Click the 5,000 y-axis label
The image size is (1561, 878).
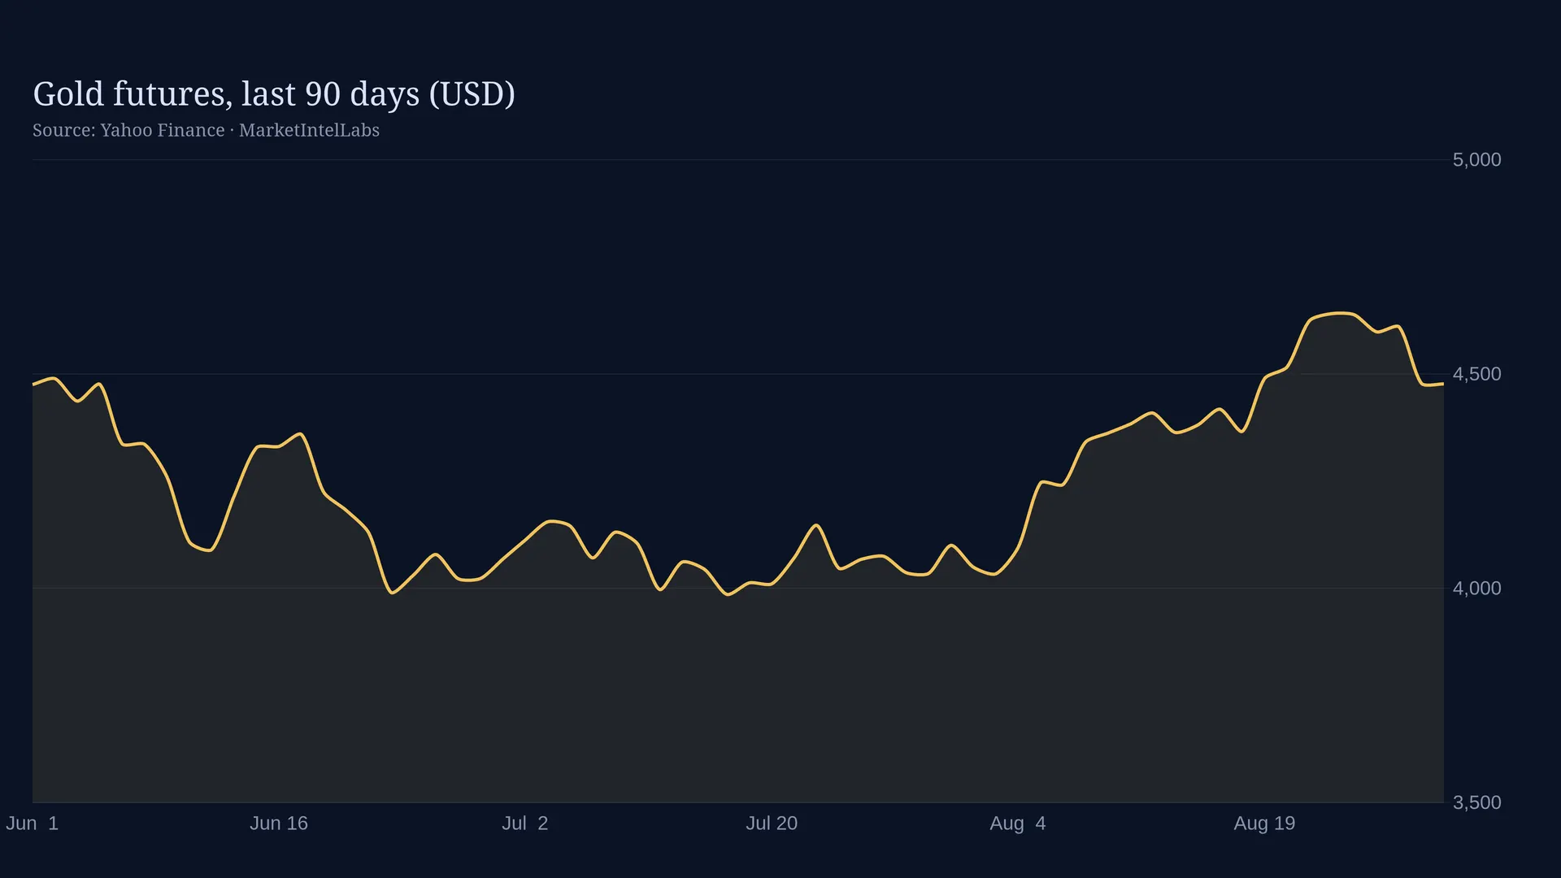click(x=1476, y=159)
